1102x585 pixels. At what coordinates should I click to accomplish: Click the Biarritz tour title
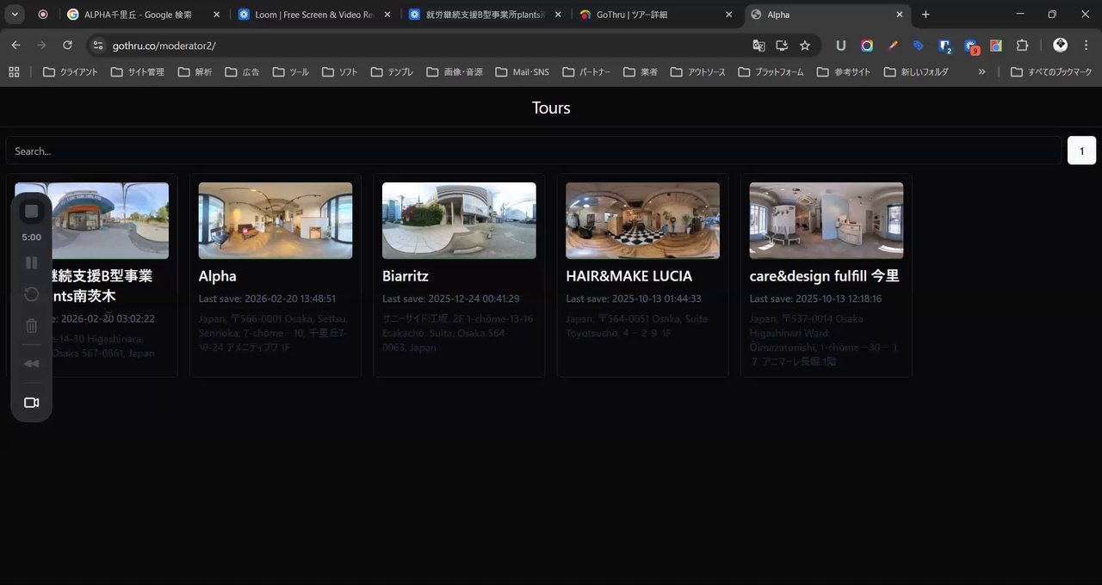tap(406, 276)
